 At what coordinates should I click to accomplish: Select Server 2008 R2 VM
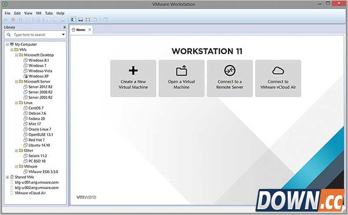click(41, 92)
